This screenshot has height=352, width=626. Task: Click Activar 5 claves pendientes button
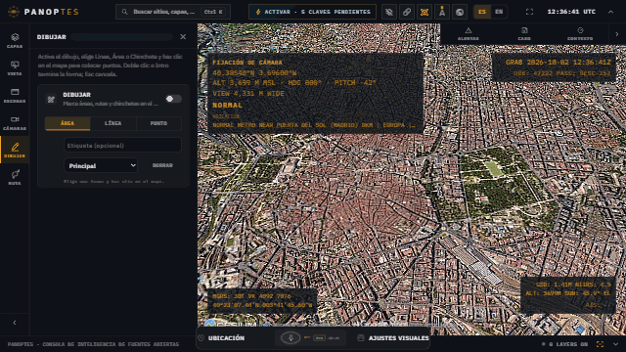pos(312,12)
